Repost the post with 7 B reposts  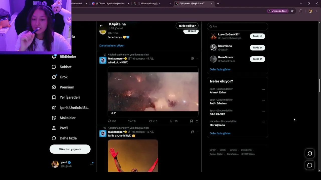[132, 121]
